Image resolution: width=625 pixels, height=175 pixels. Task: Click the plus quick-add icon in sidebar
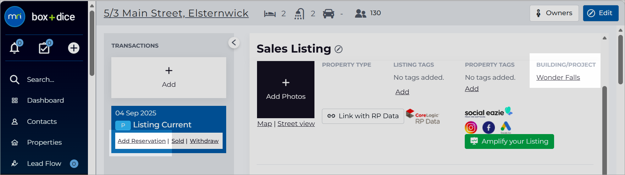[74, 48]
